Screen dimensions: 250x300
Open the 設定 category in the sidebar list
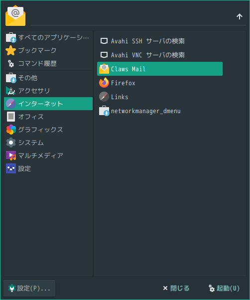(48, 168)
